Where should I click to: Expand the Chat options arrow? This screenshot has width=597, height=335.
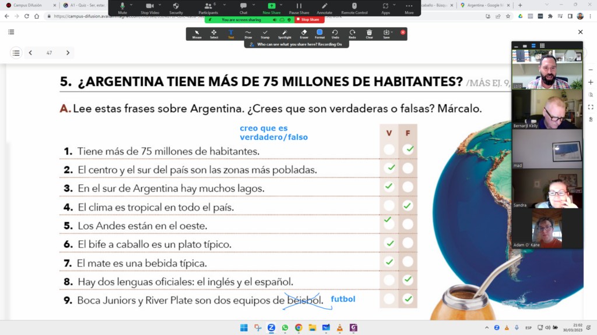pyautogui.click(x=254, y=5)
